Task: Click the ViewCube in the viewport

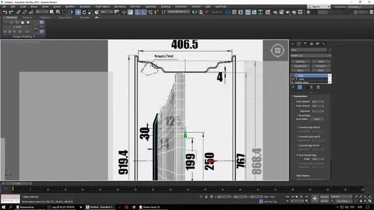Action: pos(278,51)
